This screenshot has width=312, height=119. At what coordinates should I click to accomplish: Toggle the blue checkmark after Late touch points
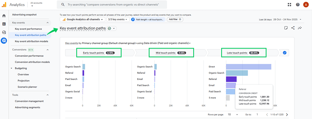point(285,53)
